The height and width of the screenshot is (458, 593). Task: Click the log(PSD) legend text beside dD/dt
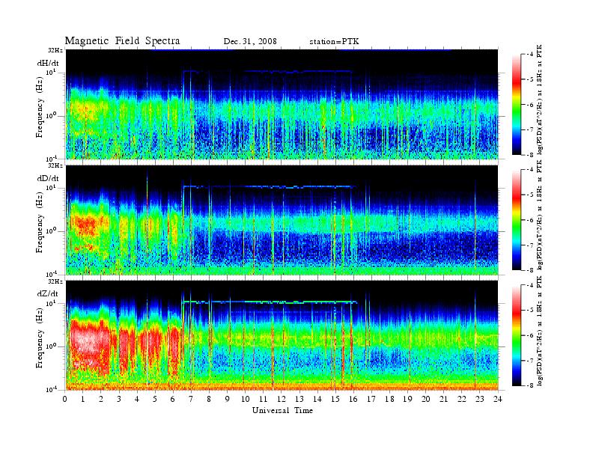pos(539,215)
